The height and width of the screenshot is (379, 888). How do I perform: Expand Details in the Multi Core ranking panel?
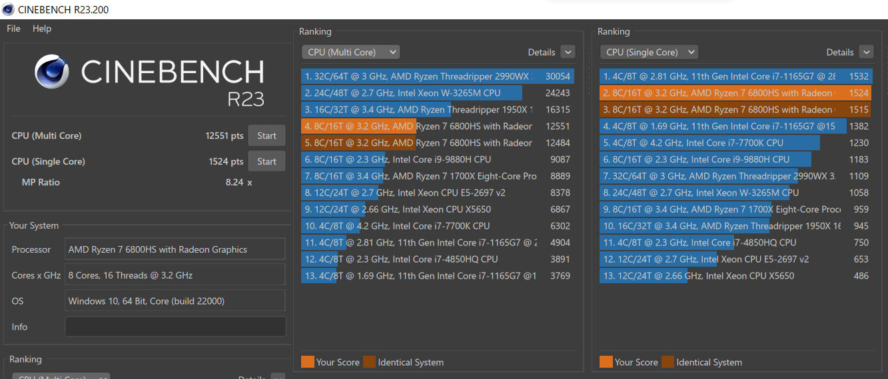[568, 52]
